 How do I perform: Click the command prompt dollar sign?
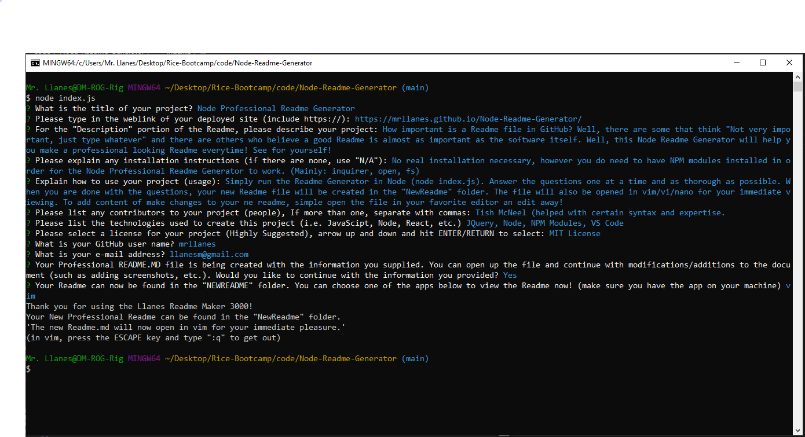click(x=27, y=369)
